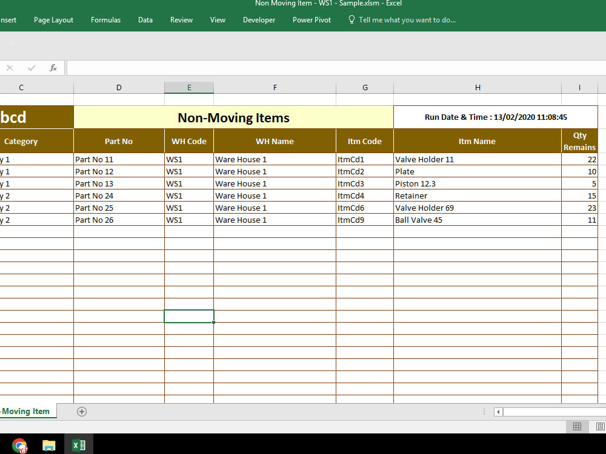The width and height of the screenshot is (606, 454).
Task: Click inside the formula bar
Action: [x=242, y=67]
